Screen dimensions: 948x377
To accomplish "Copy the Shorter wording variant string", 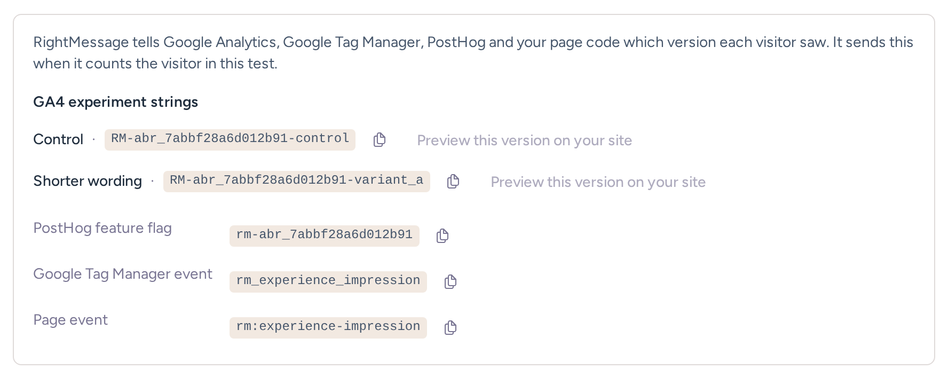I will coord(453,182).
